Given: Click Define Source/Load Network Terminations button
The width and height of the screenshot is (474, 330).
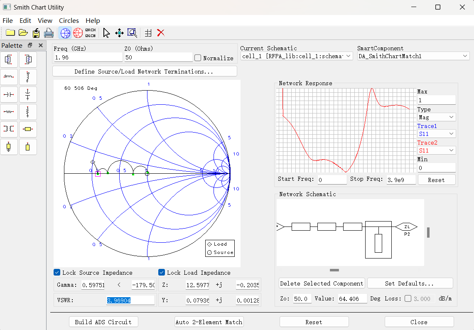Looking at the screenshot, I should click(x=145, y=71).
